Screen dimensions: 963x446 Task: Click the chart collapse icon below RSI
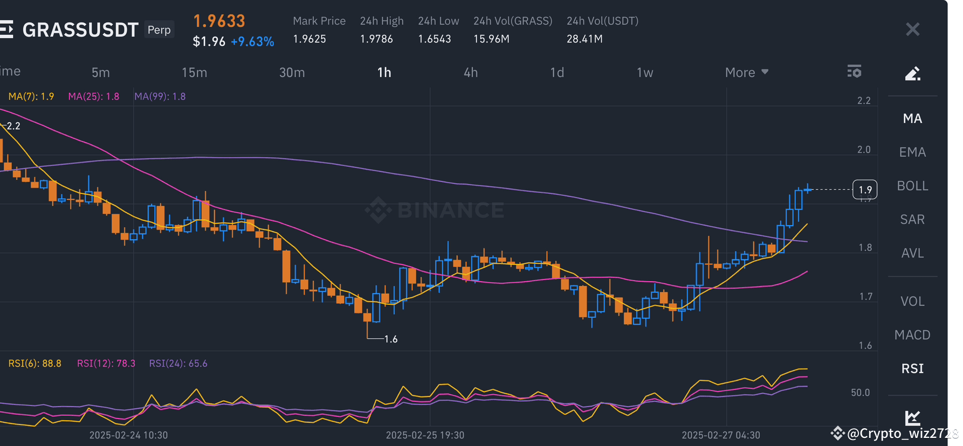[x=912, y=417]
